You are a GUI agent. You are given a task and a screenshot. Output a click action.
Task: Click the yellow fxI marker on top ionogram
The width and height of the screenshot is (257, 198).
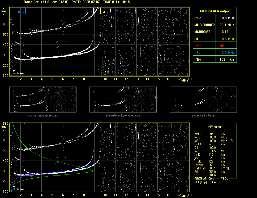click(101, 10)
